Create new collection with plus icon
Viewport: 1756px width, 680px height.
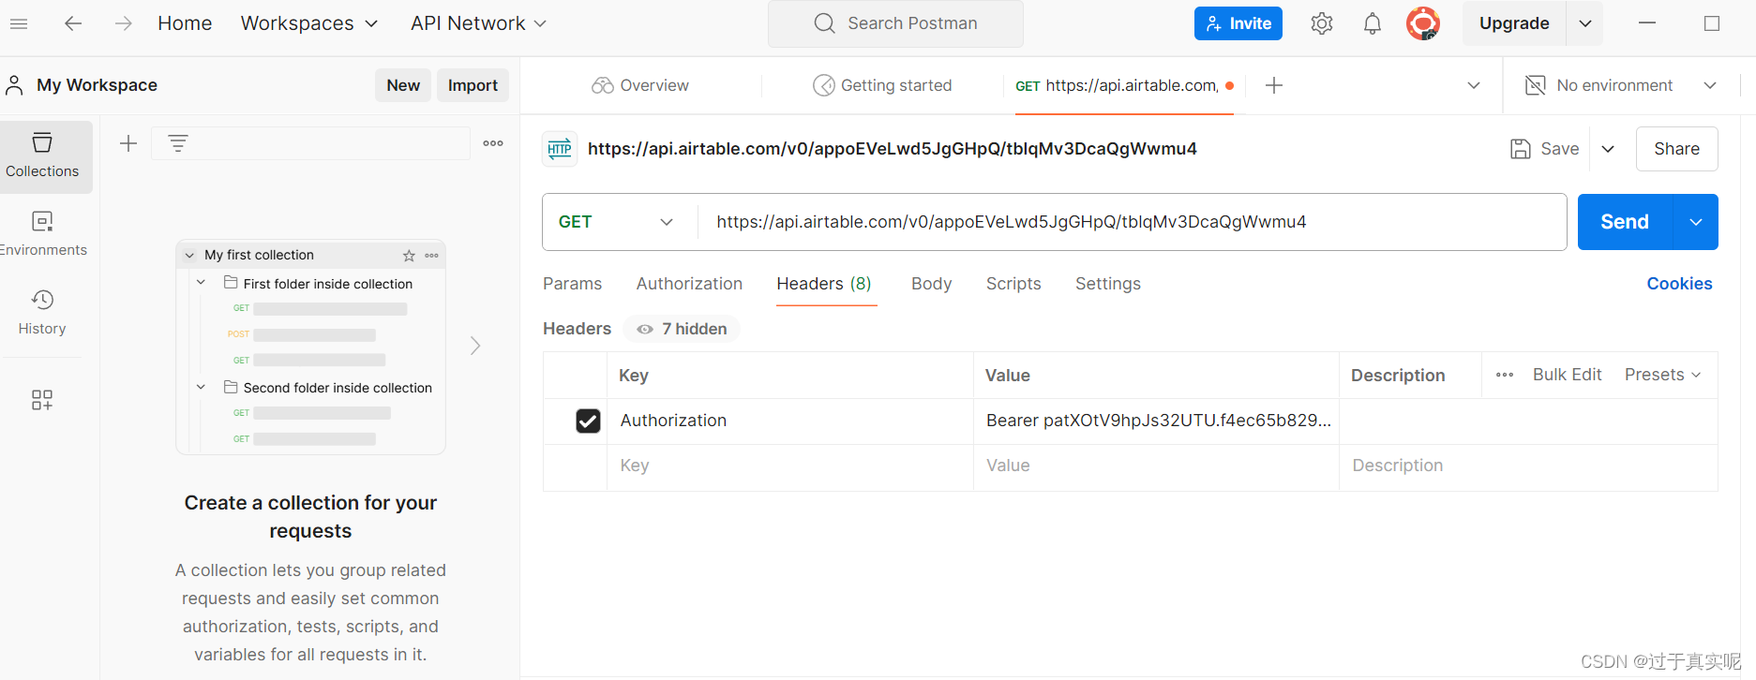(128, 143)
